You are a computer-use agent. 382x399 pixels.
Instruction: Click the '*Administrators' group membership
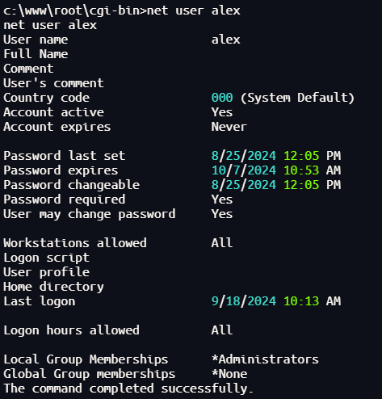coord(265,359)
